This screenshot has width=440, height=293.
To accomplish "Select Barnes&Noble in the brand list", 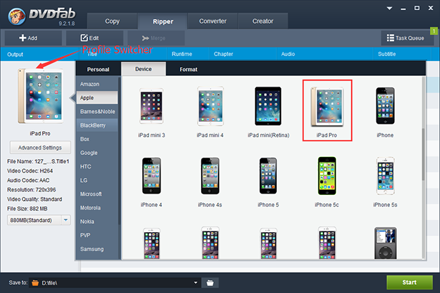I will click(x=97, y=111).
